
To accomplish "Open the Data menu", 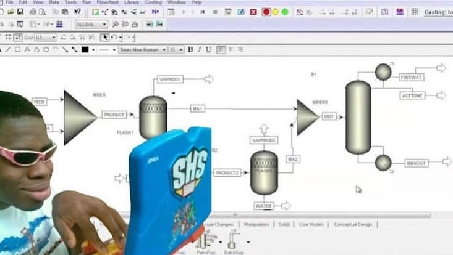I will [54, 2].
